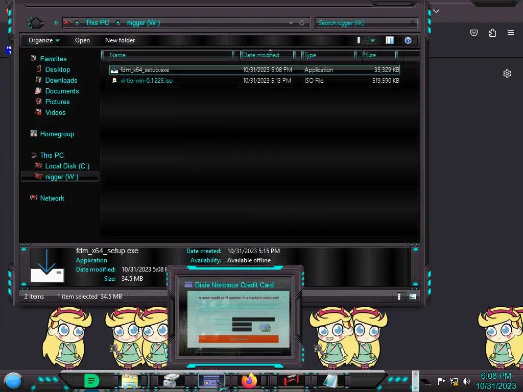Screen dimensions: 523x392
Task: Open the red device app on taskbar
Action: 291,380
